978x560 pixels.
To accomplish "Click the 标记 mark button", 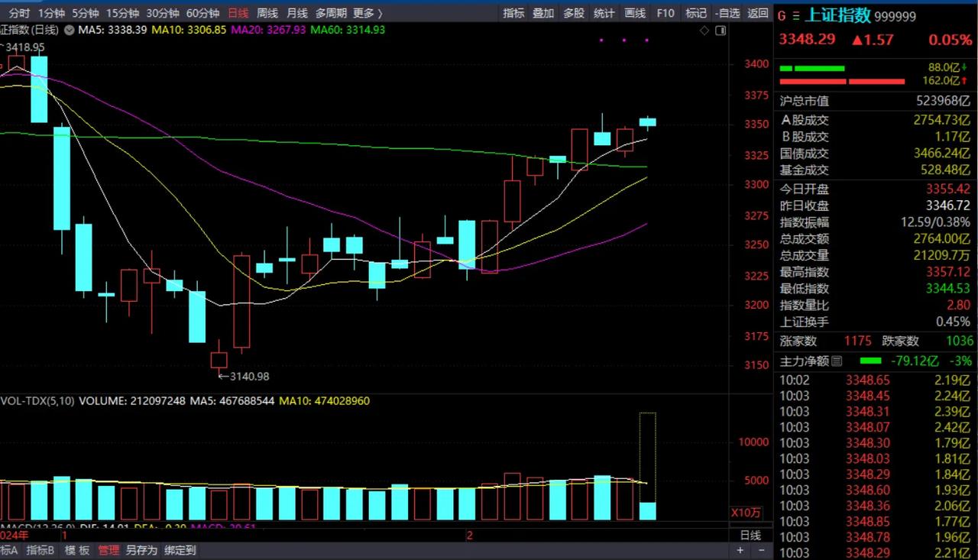I will click(696, 13).
